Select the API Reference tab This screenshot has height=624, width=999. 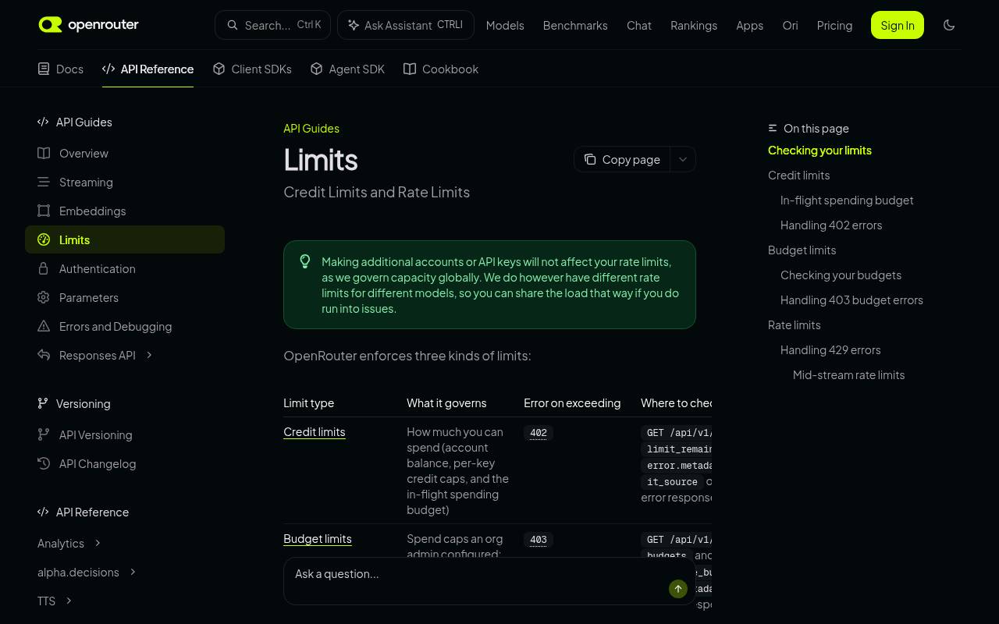(148, 69)
